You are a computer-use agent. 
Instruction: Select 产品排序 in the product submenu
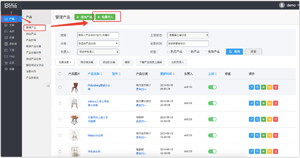(x=32, y=40)
